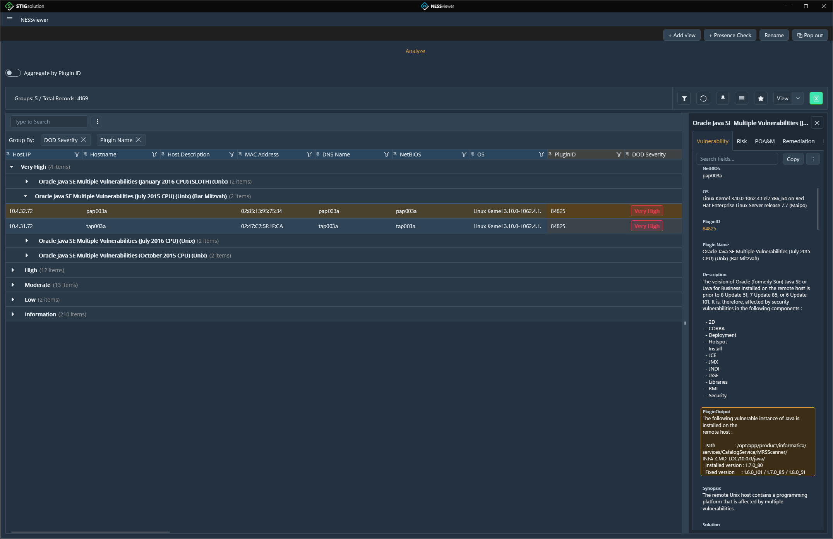Click the Rename button
Viewport: 833px width, 539px height.
pos(774,35)
